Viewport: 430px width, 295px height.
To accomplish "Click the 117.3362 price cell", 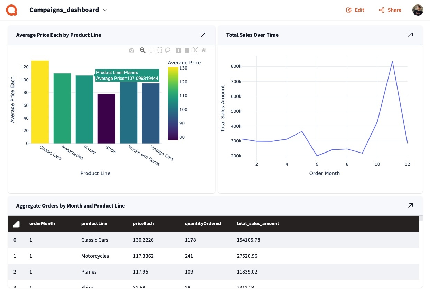I will pos(143,256).
